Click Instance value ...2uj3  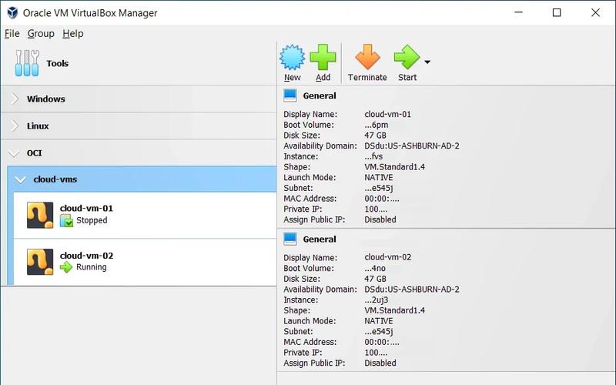click(377, 300)
